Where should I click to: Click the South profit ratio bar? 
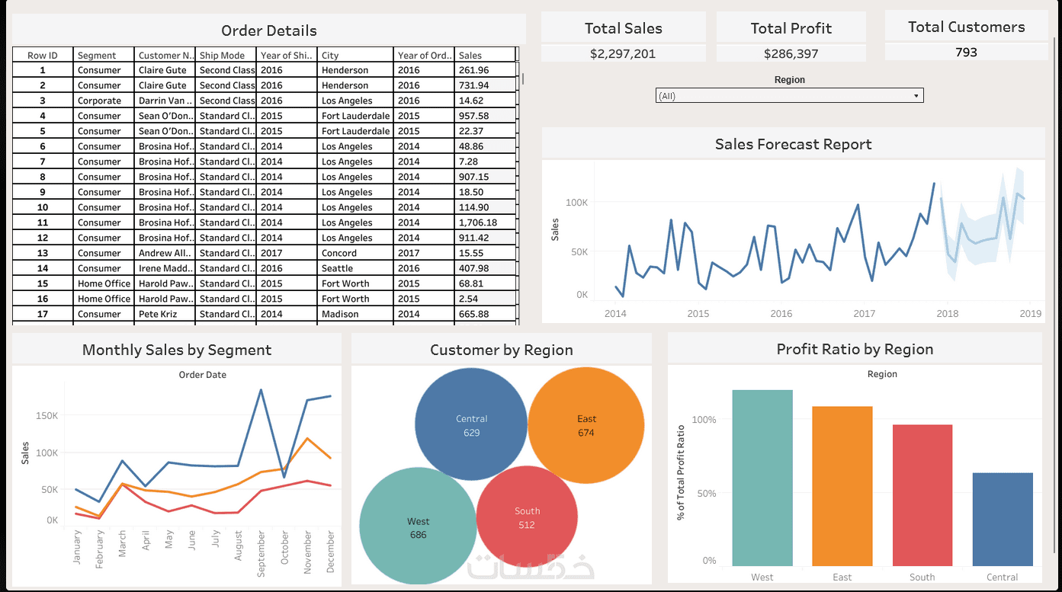[x=922, y=495]
